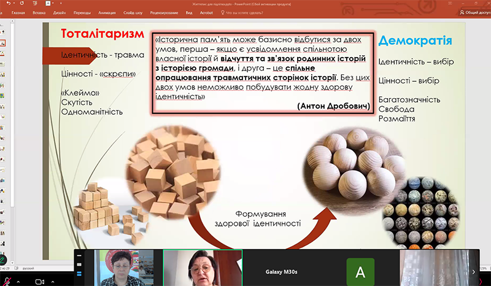Click the Общий доступ share button
Image resolution: width=491 pixels, height=286 pixels.
pos(474,12)
